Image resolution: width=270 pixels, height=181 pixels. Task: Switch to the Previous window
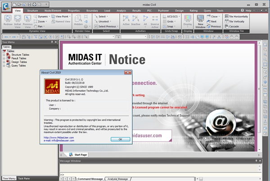(214, 27)
